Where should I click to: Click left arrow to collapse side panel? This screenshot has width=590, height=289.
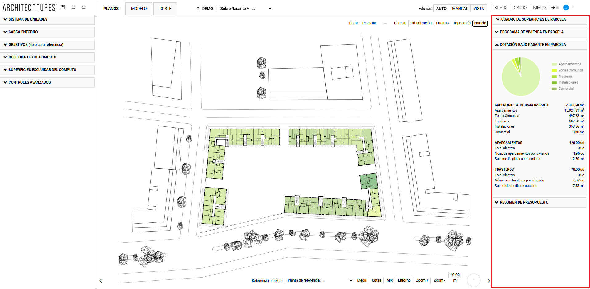tap(101, 281)
